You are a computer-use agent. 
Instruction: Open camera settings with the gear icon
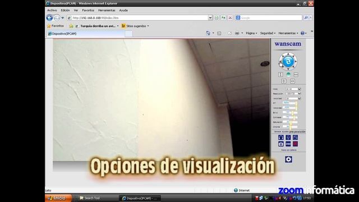click(x=288, y=159)
